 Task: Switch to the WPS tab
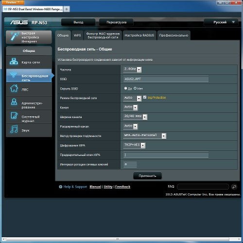pyautogui.click(x=77, y=35)
